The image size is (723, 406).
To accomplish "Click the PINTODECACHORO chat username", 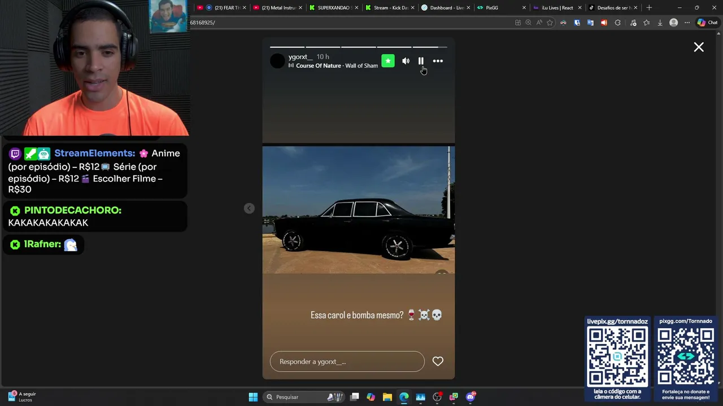I will pos(73,210).
